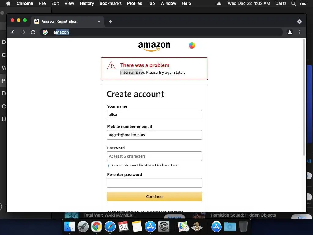Open the Profiles menu
The width and height of the screenshot is (313, 235).
click(x=134, y=3)
